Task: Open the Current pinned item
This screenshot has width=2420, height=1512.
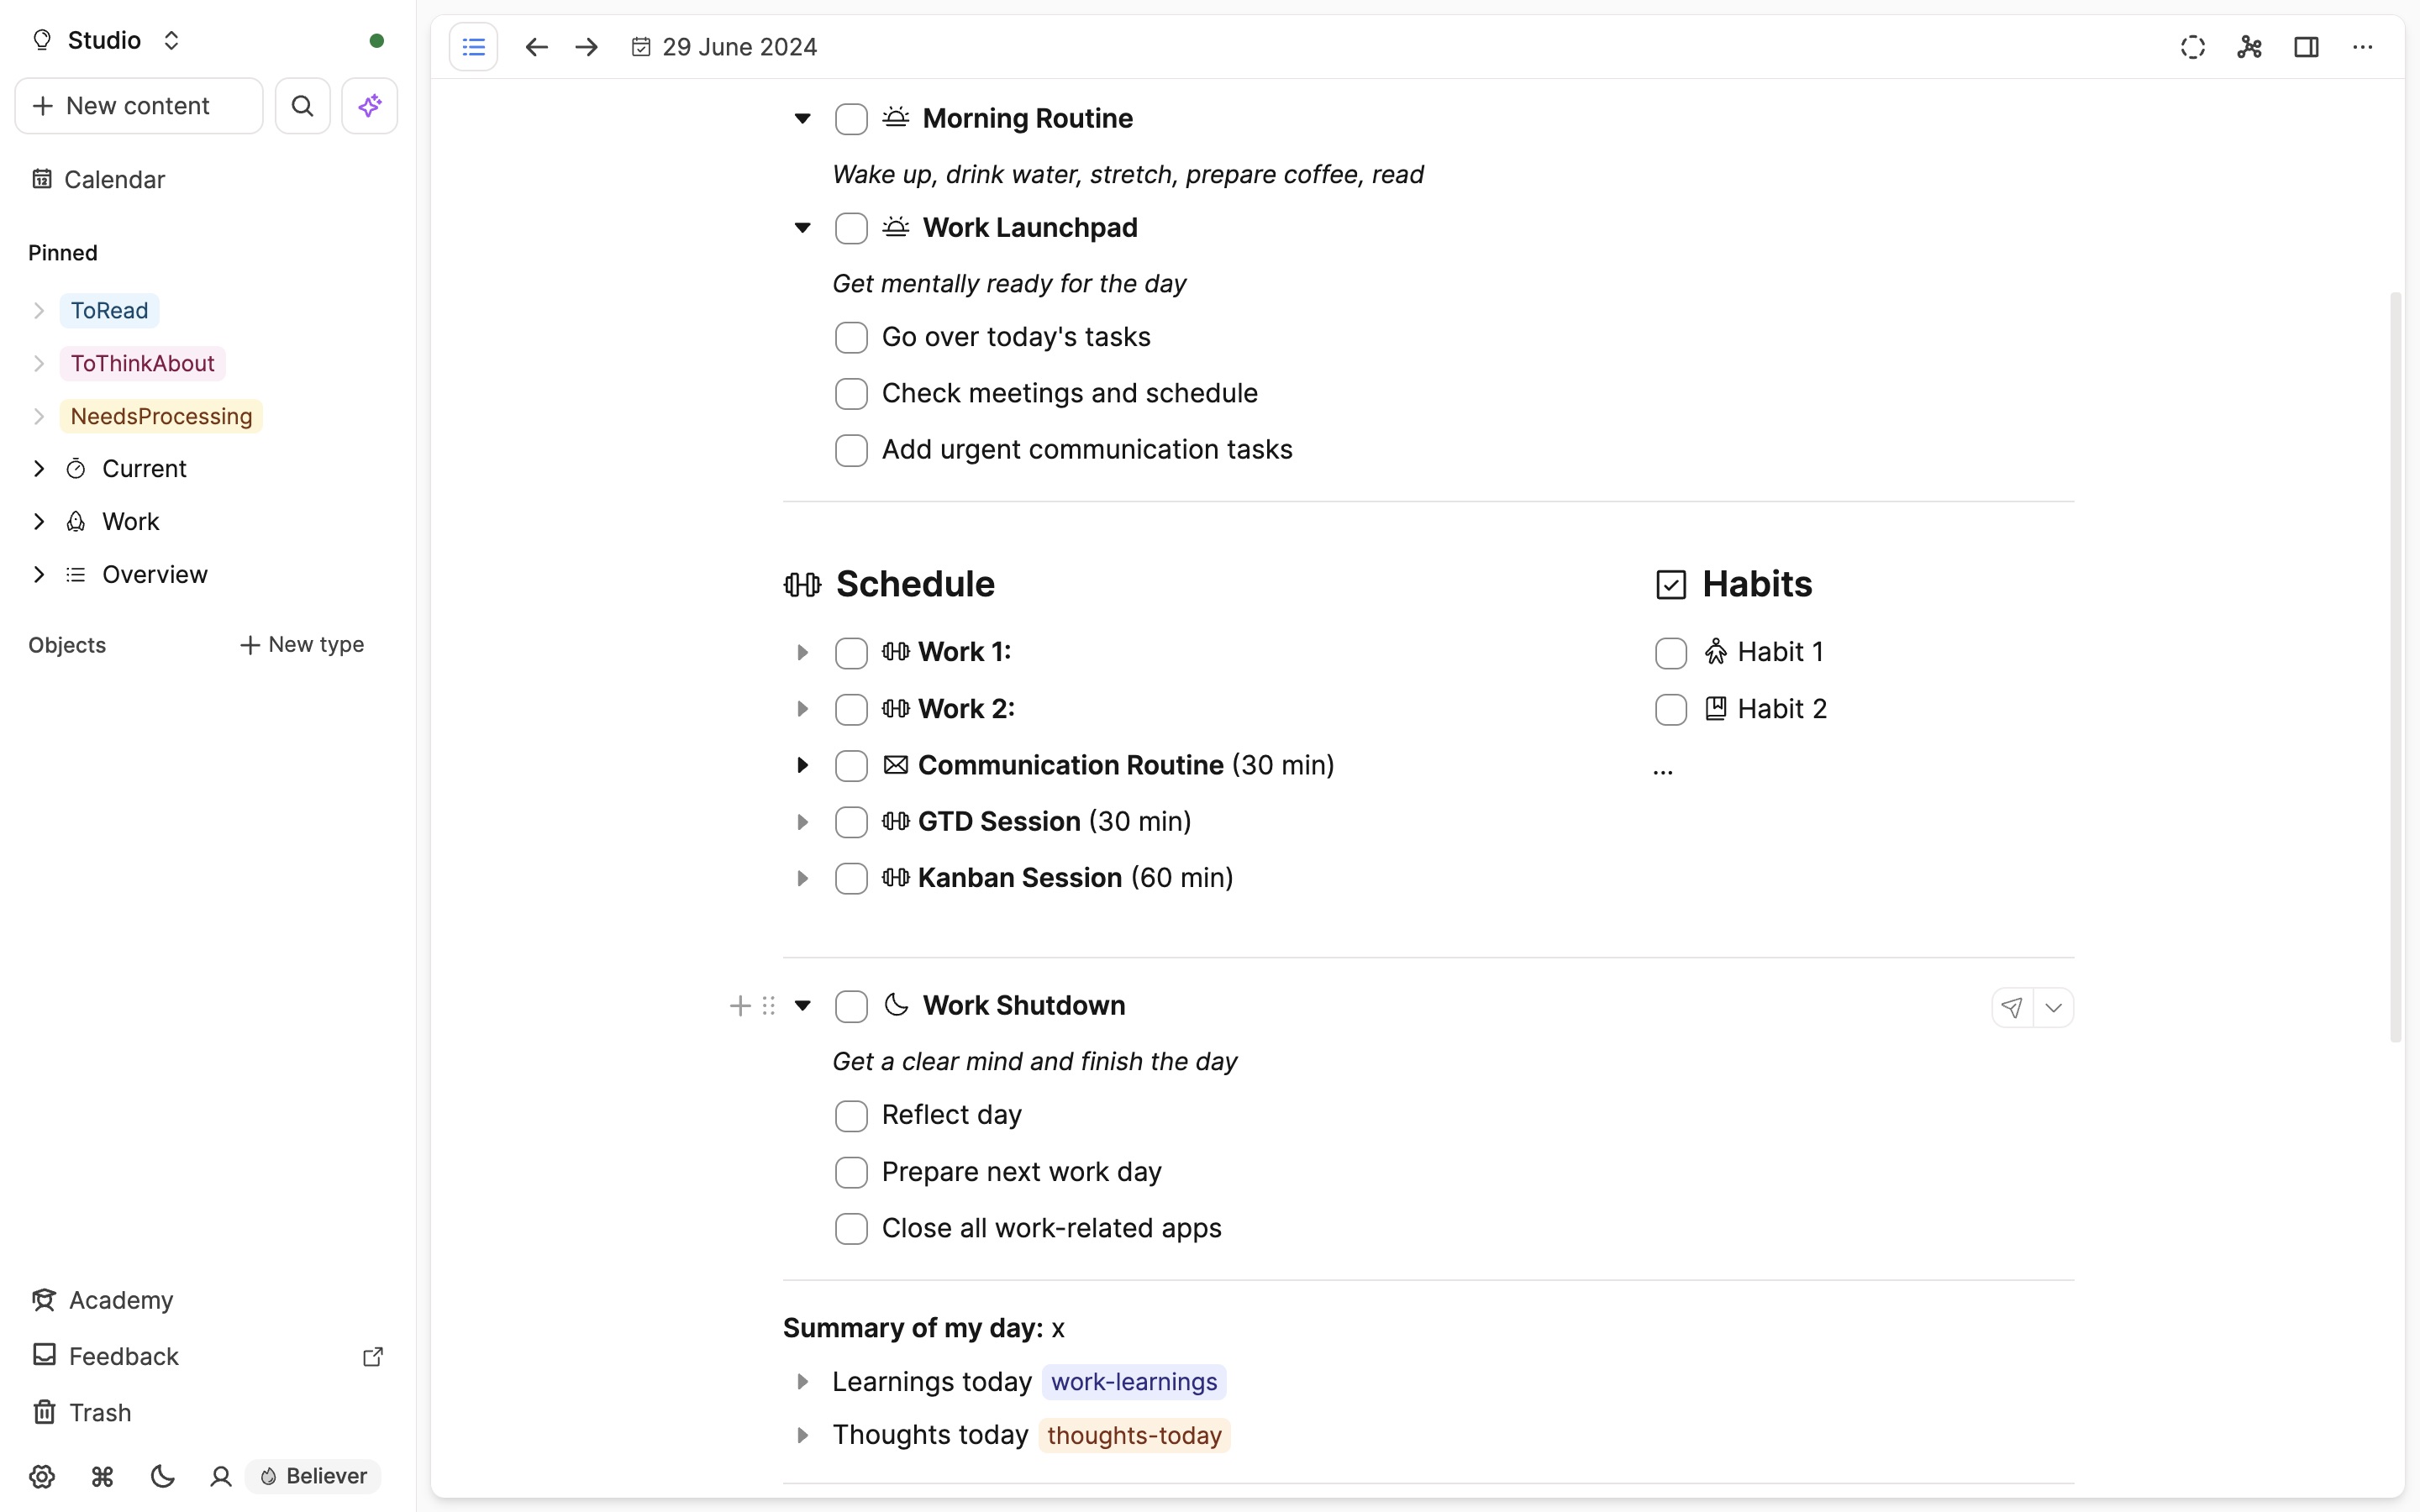Action: pos(144,469)
